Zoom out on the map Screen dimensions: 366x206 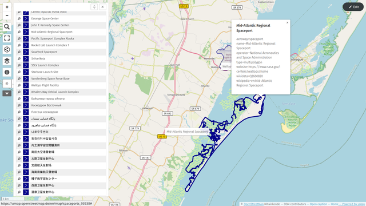click(7, 15)
